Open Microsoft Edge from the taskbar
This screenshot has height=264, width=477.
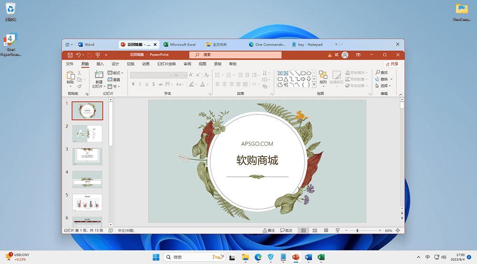[258, 257]
